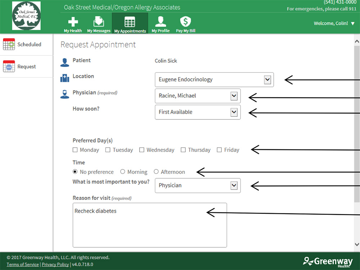Screen dimensions: 360x270
Task: Select the Afternoon time option
Action: (156, 172)
